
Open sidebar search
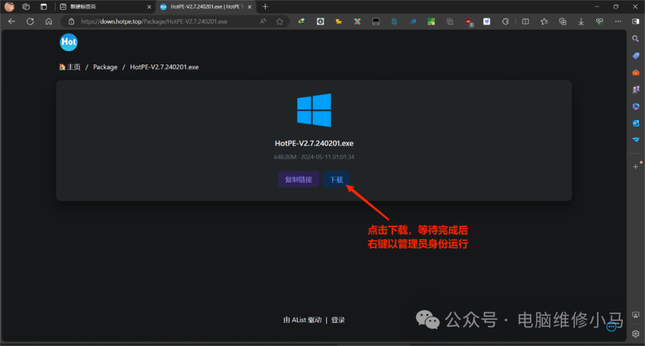(635, 39)
